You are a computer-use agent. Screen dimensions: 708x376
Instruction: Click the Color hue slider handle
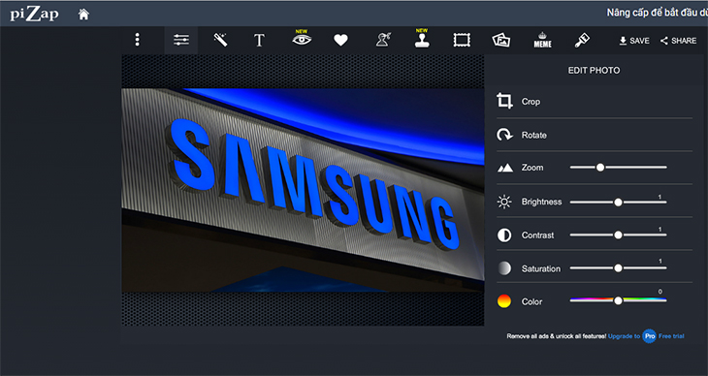pyautogui.click(x=618, y=300)
